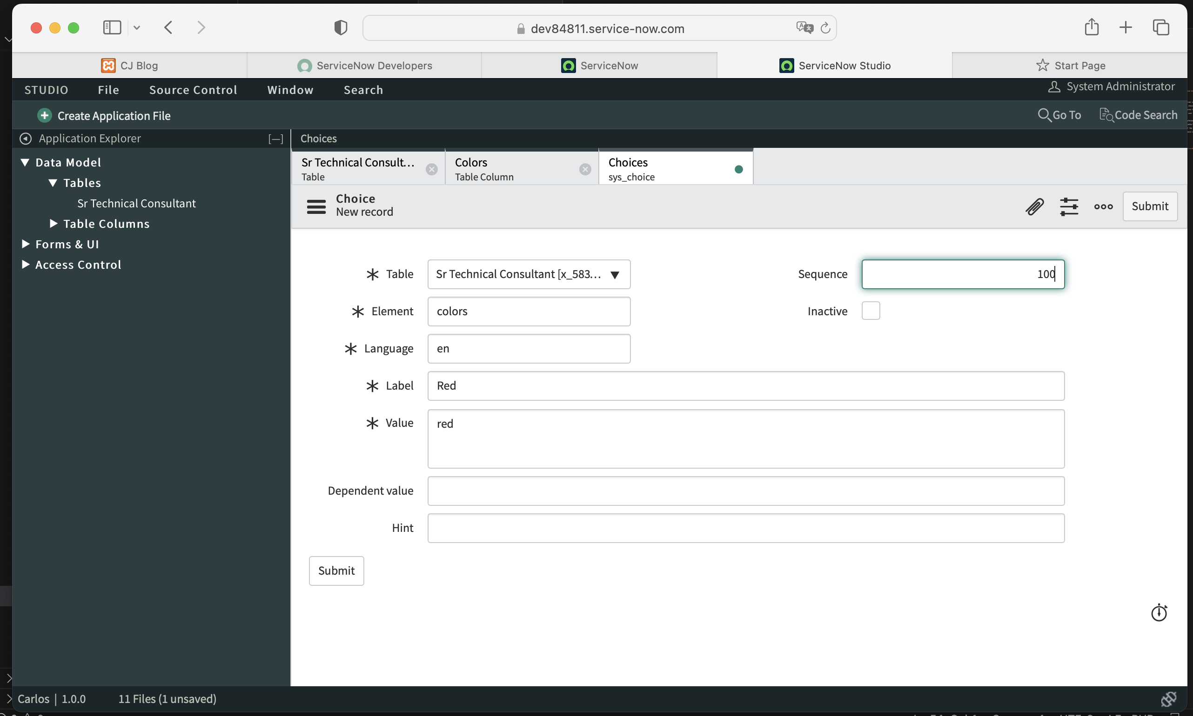Click the Go To magnifier icon
The width and height of the screenshot is (1193, 716).
pos(1044,115)
